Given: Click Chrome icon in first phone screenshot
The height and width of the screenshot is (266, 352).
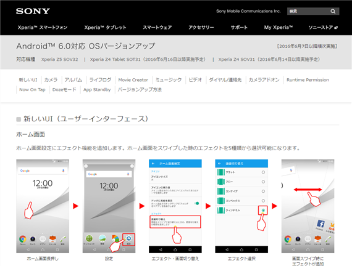Looking at the screenshot, I should pyautogui.click(x=22, y=239).
